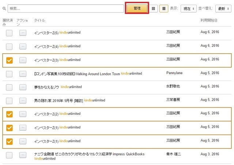Image resolution: width=234 pixels, height=165 pixels.
Task: Click the magnifying glass search icon
Action: coord(4,9)
